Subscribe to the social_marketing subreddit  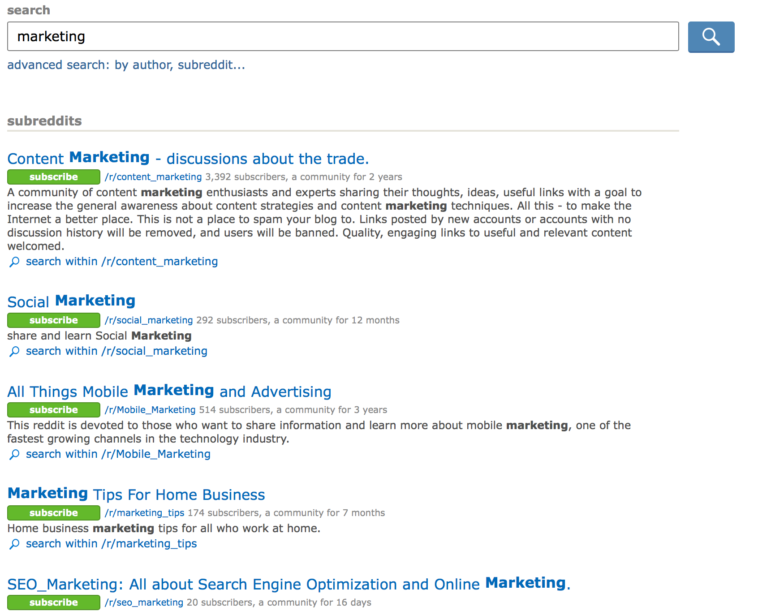tap(54, 320)
